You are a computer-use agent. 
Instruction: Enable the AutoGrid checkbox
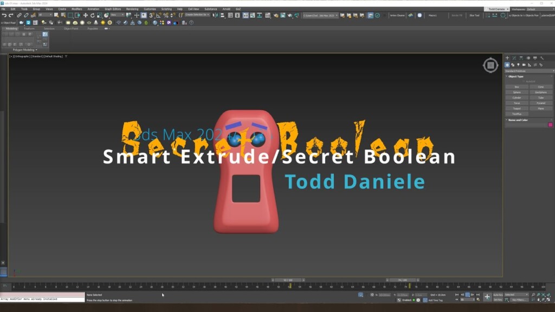pyautogui.click(x=524, y=81)
